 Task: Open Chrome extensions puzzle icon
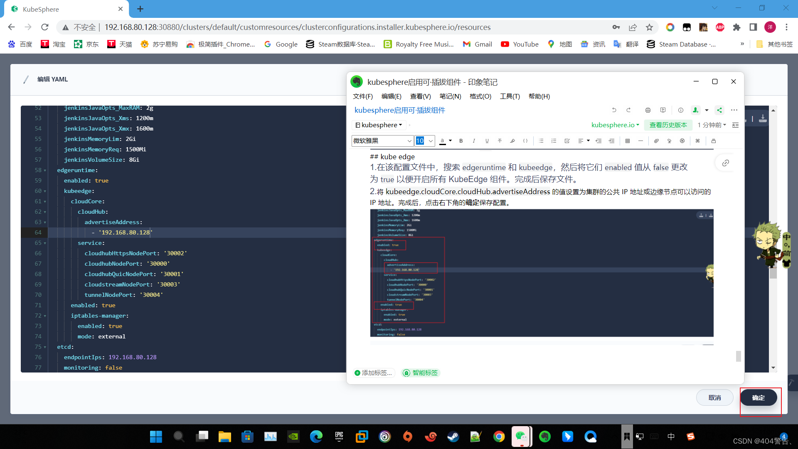pos(736,27)
